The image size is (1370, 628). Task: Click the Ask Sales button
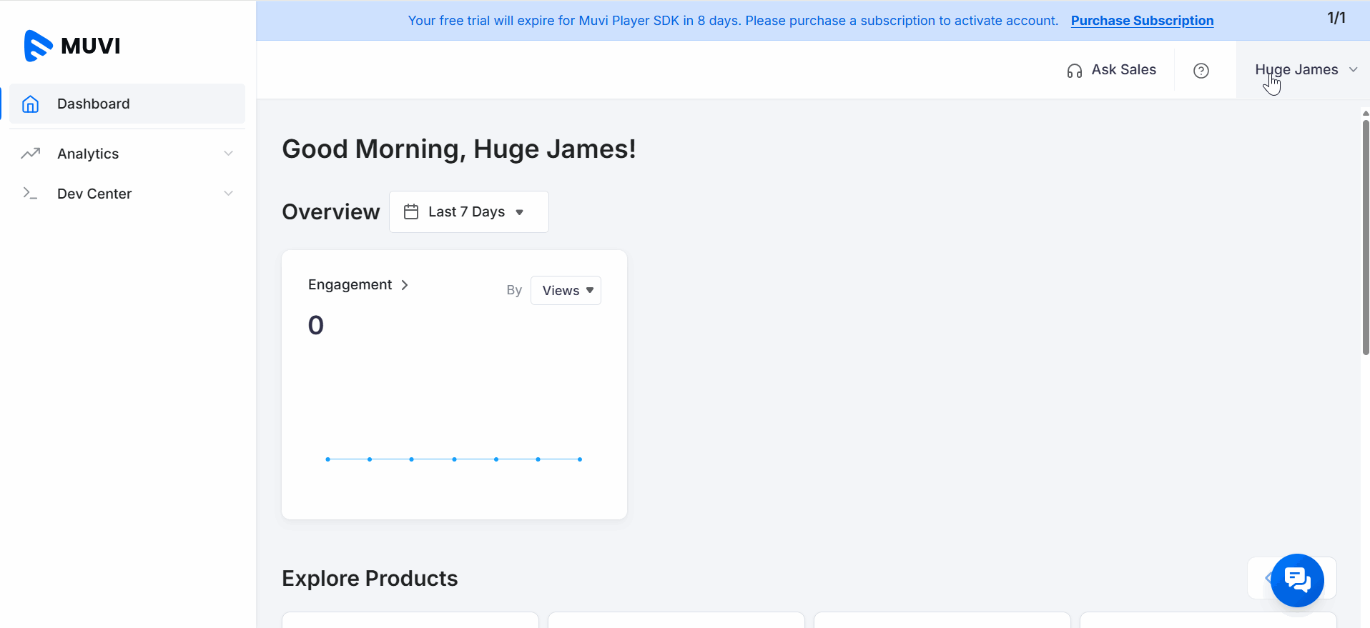(x=1123, y=70)
